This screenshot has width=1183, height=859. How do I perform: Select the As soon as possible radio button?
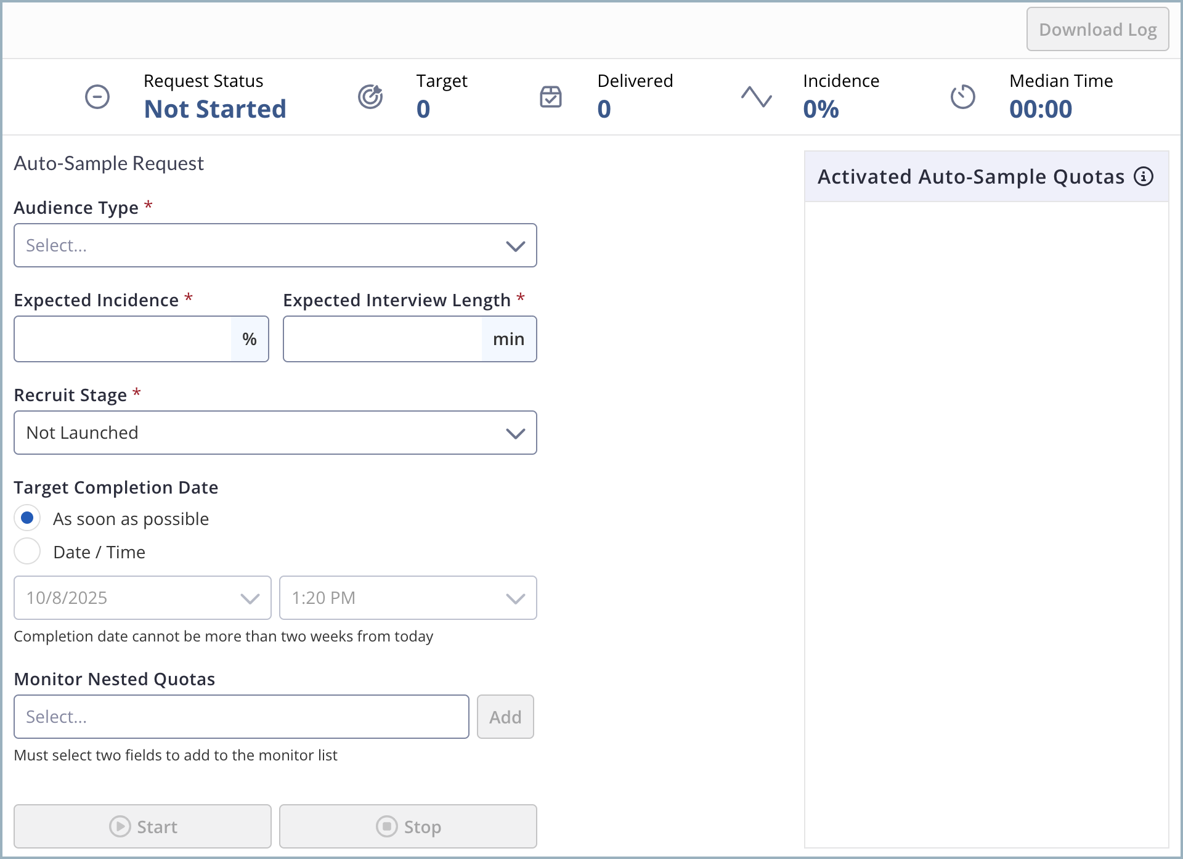click(27, 518)
